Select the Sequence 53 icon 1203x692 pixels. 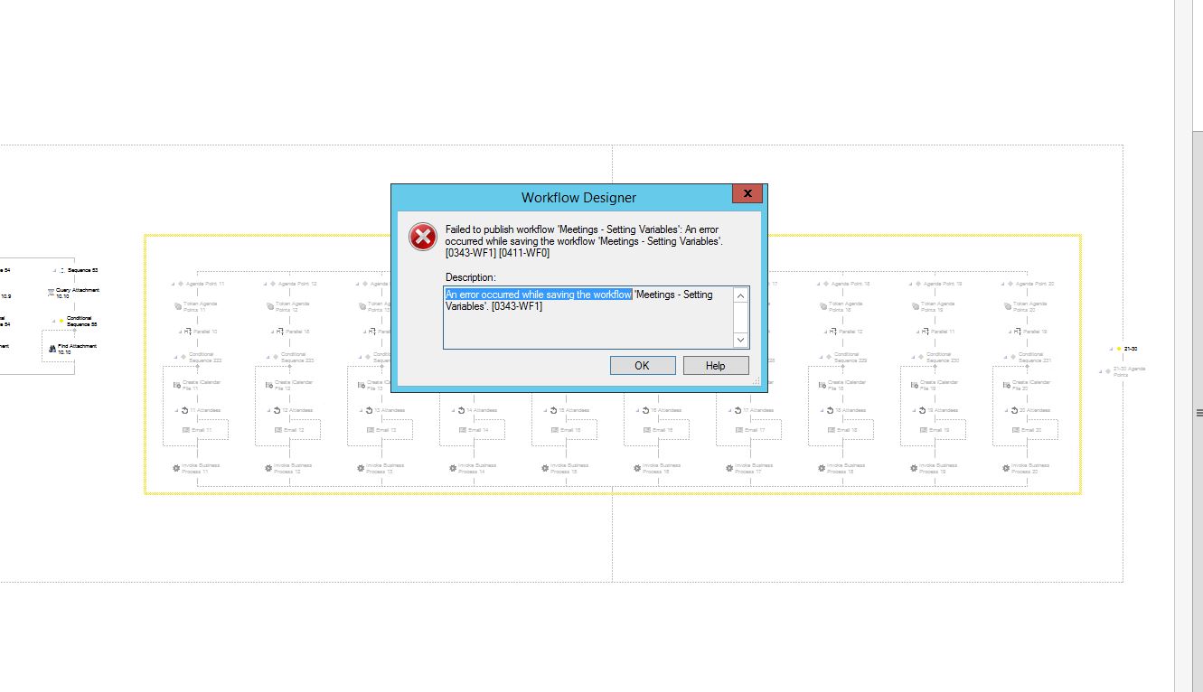point(61,270)
